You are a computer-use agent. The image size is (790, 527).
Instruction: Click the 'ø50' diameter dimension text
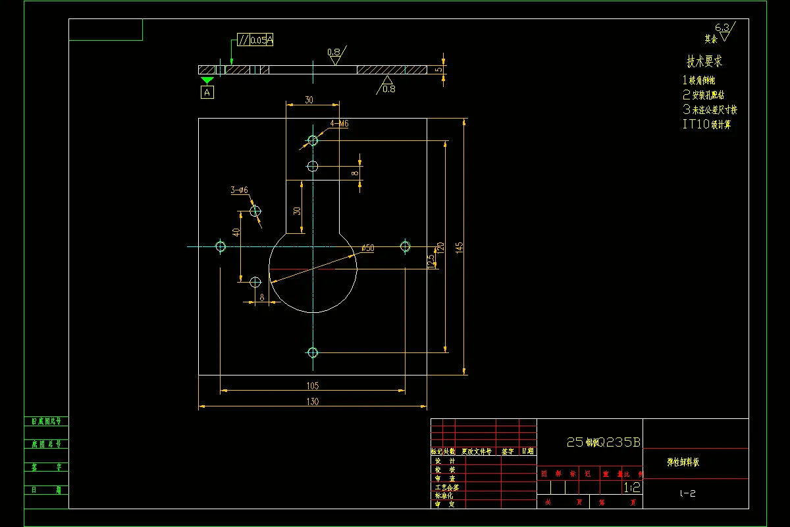(368, 248)
